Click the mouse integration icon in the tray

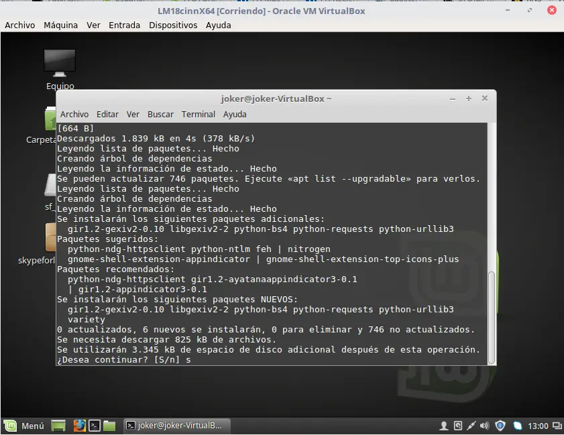[457, 426]
